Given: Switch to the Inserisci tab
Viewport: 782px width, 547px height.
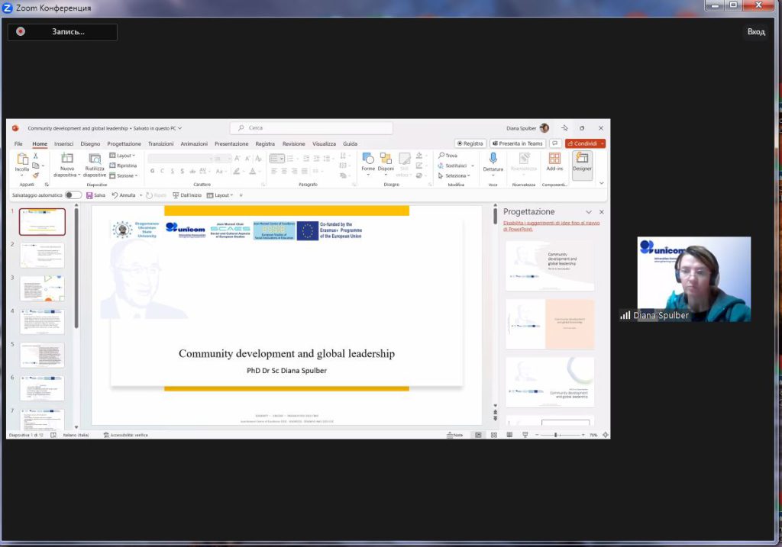Looking at the screenshot, I should [x=63, y=143].
